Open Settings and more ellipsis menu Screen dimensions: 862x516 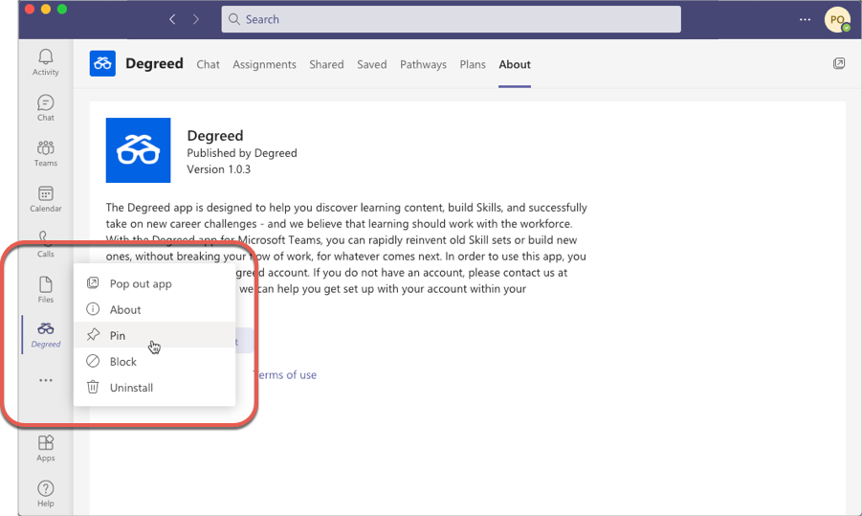coord(805,19)
